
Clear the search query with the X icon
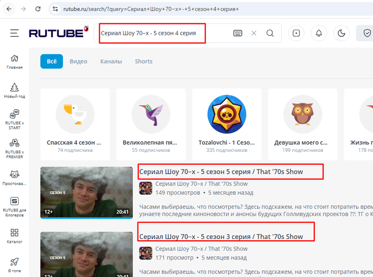click(x=254, y=33)
